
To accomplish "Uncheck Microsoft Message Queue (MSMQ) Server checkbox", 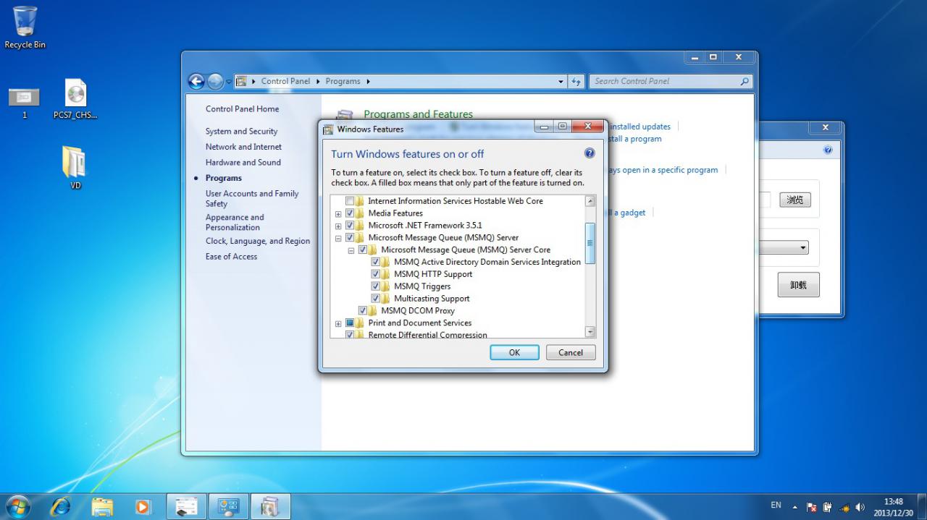I will (x=350, y=238).
